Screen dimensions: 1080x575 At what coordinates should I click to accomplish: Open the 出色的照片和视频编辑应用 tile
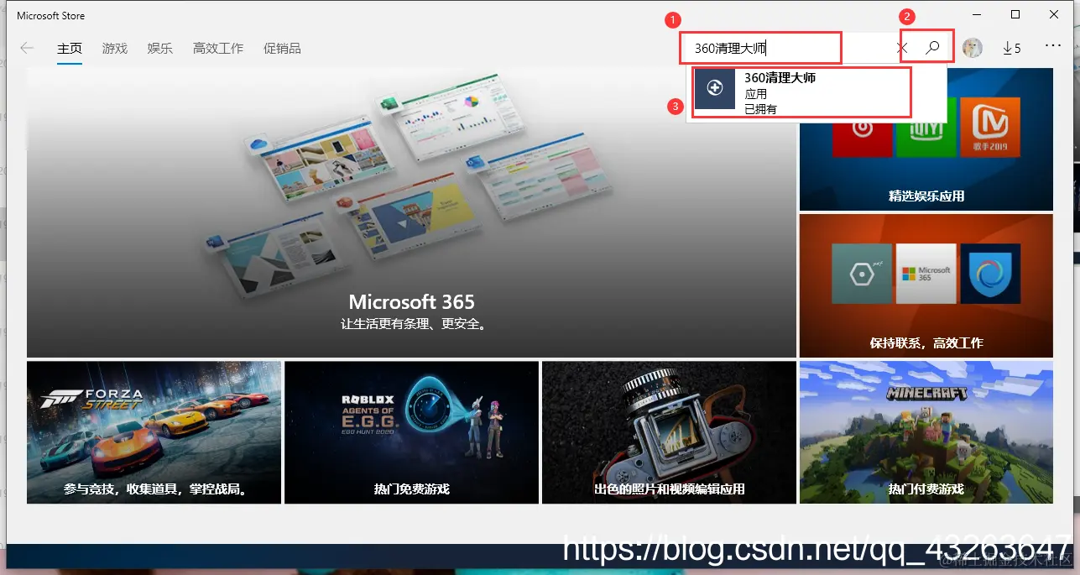point(669,432)
